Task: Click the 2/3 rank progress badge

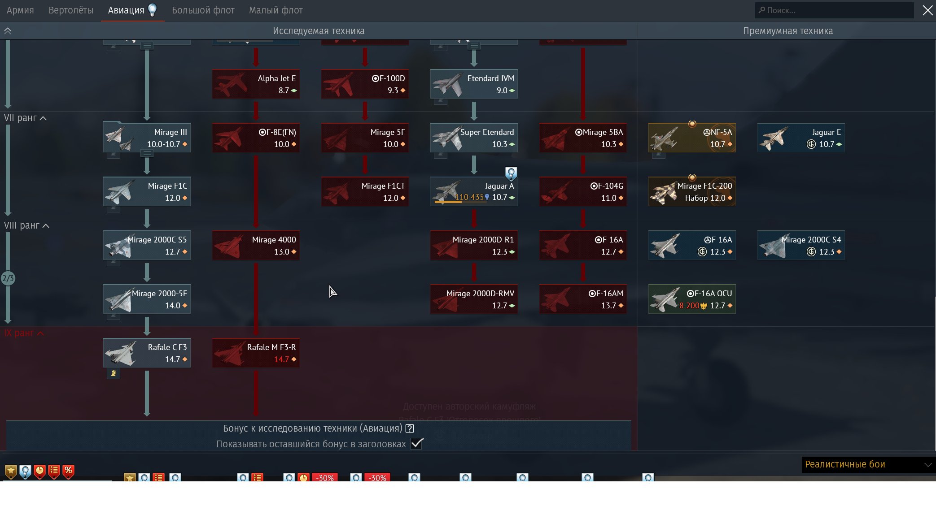Action: [x=8, y=278]
